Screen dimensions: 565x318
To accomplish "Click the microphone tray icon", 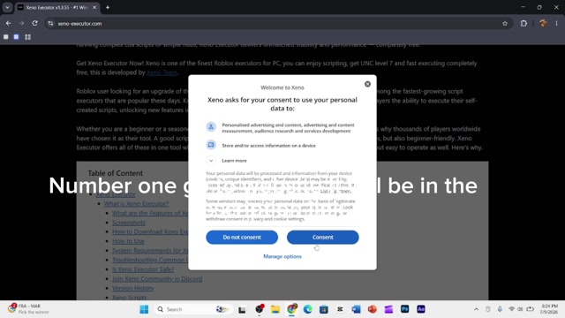I will [500, 309].
